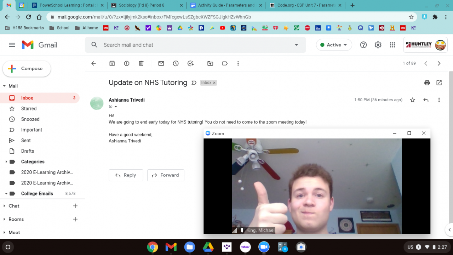Screen dimensions: 453x255
Task: Remove the Inbox label from email
Action: pyautogui.click(x=214, y=83)
